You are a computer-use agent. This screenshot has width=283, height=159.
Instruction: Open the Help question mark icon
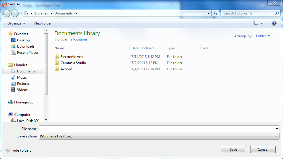coord(274,23)
